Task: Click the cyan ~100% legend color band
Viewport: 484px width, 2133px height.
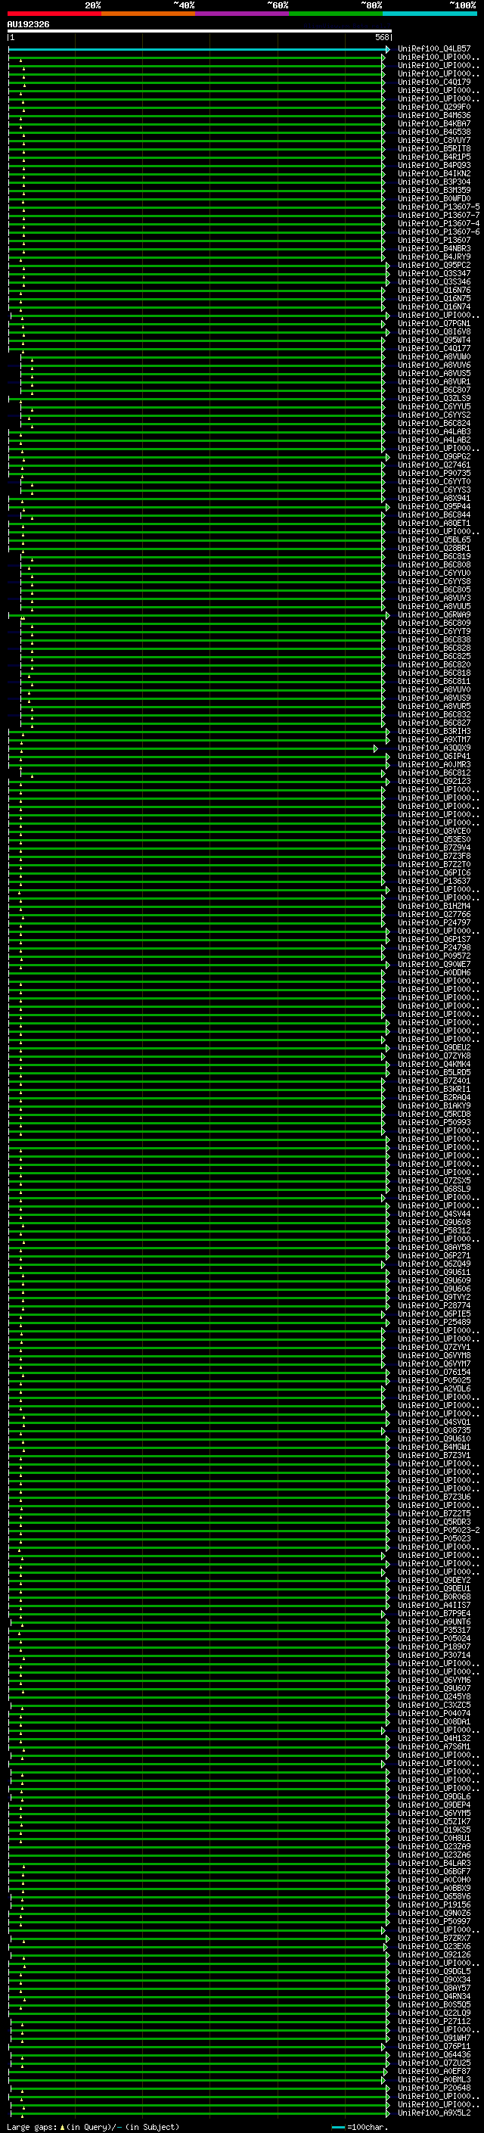Action: tap(430, 14)
